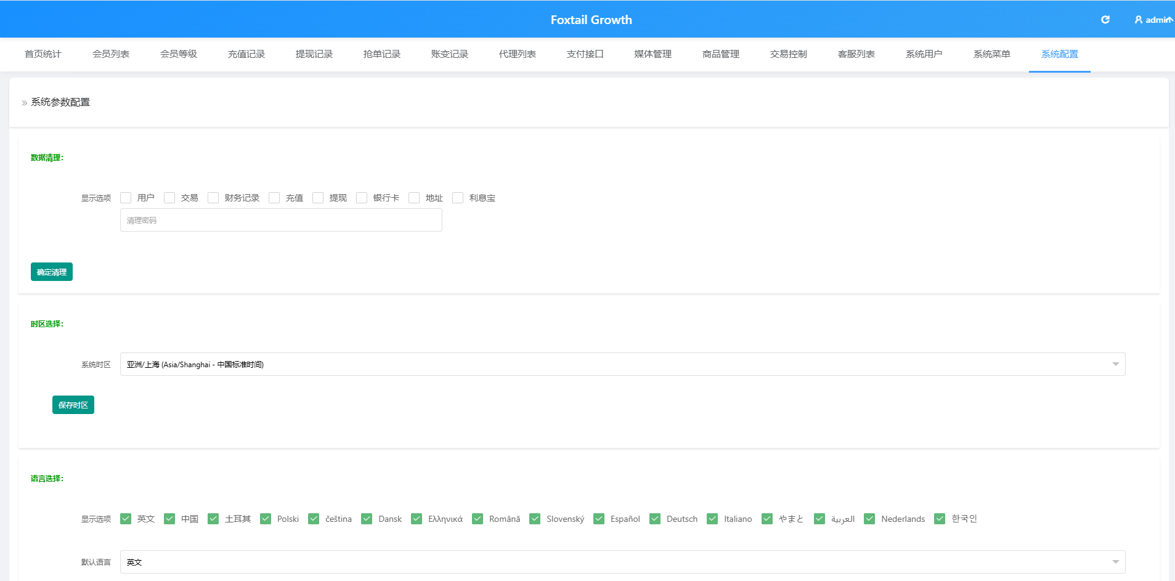Viewport: 1175px width, 581px height.
Task: Uncheck the Ελληνικά language checkbox
Action: coord(417,519)
